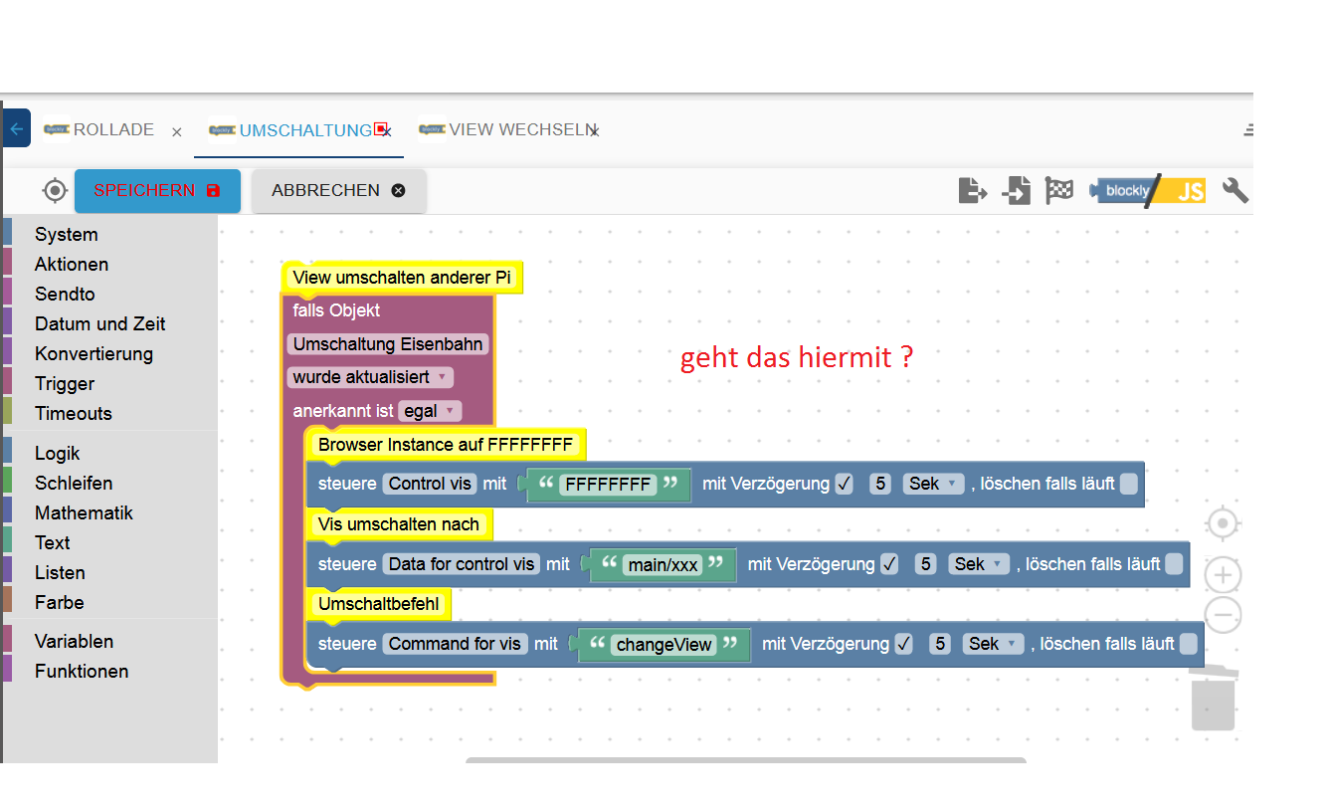Switch to the VIEW WECHSELN tab

pos(510,130)
